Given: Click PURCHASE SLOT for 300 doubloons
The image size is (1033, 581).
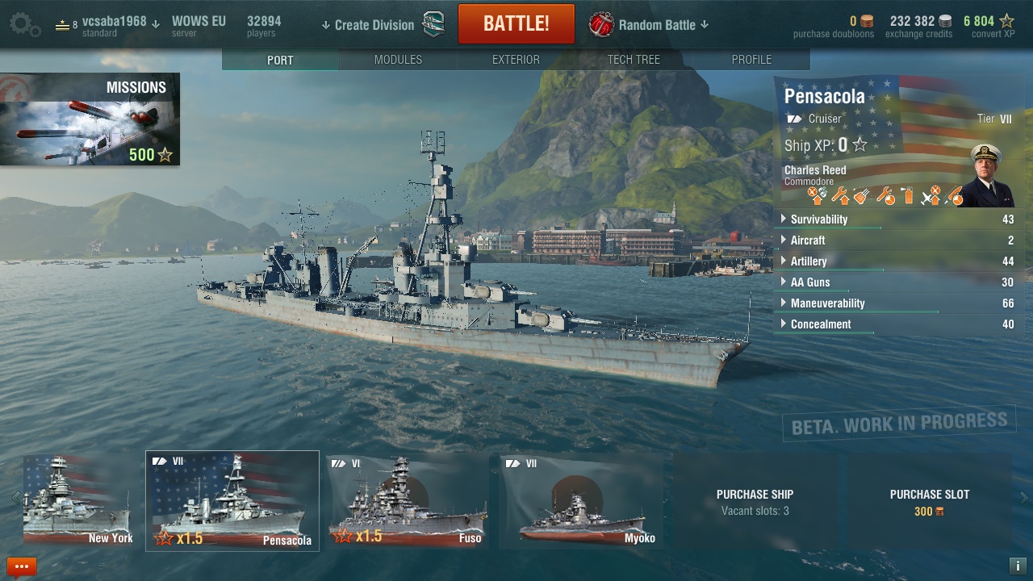Looking at the screenshot, I should click(x=930, y=502).
